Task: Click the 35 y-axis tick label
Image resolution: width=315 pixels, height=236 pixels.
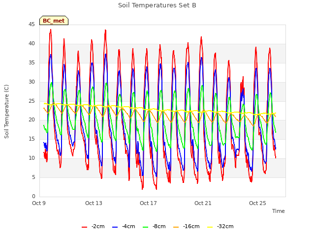Action: pos(31,63)
